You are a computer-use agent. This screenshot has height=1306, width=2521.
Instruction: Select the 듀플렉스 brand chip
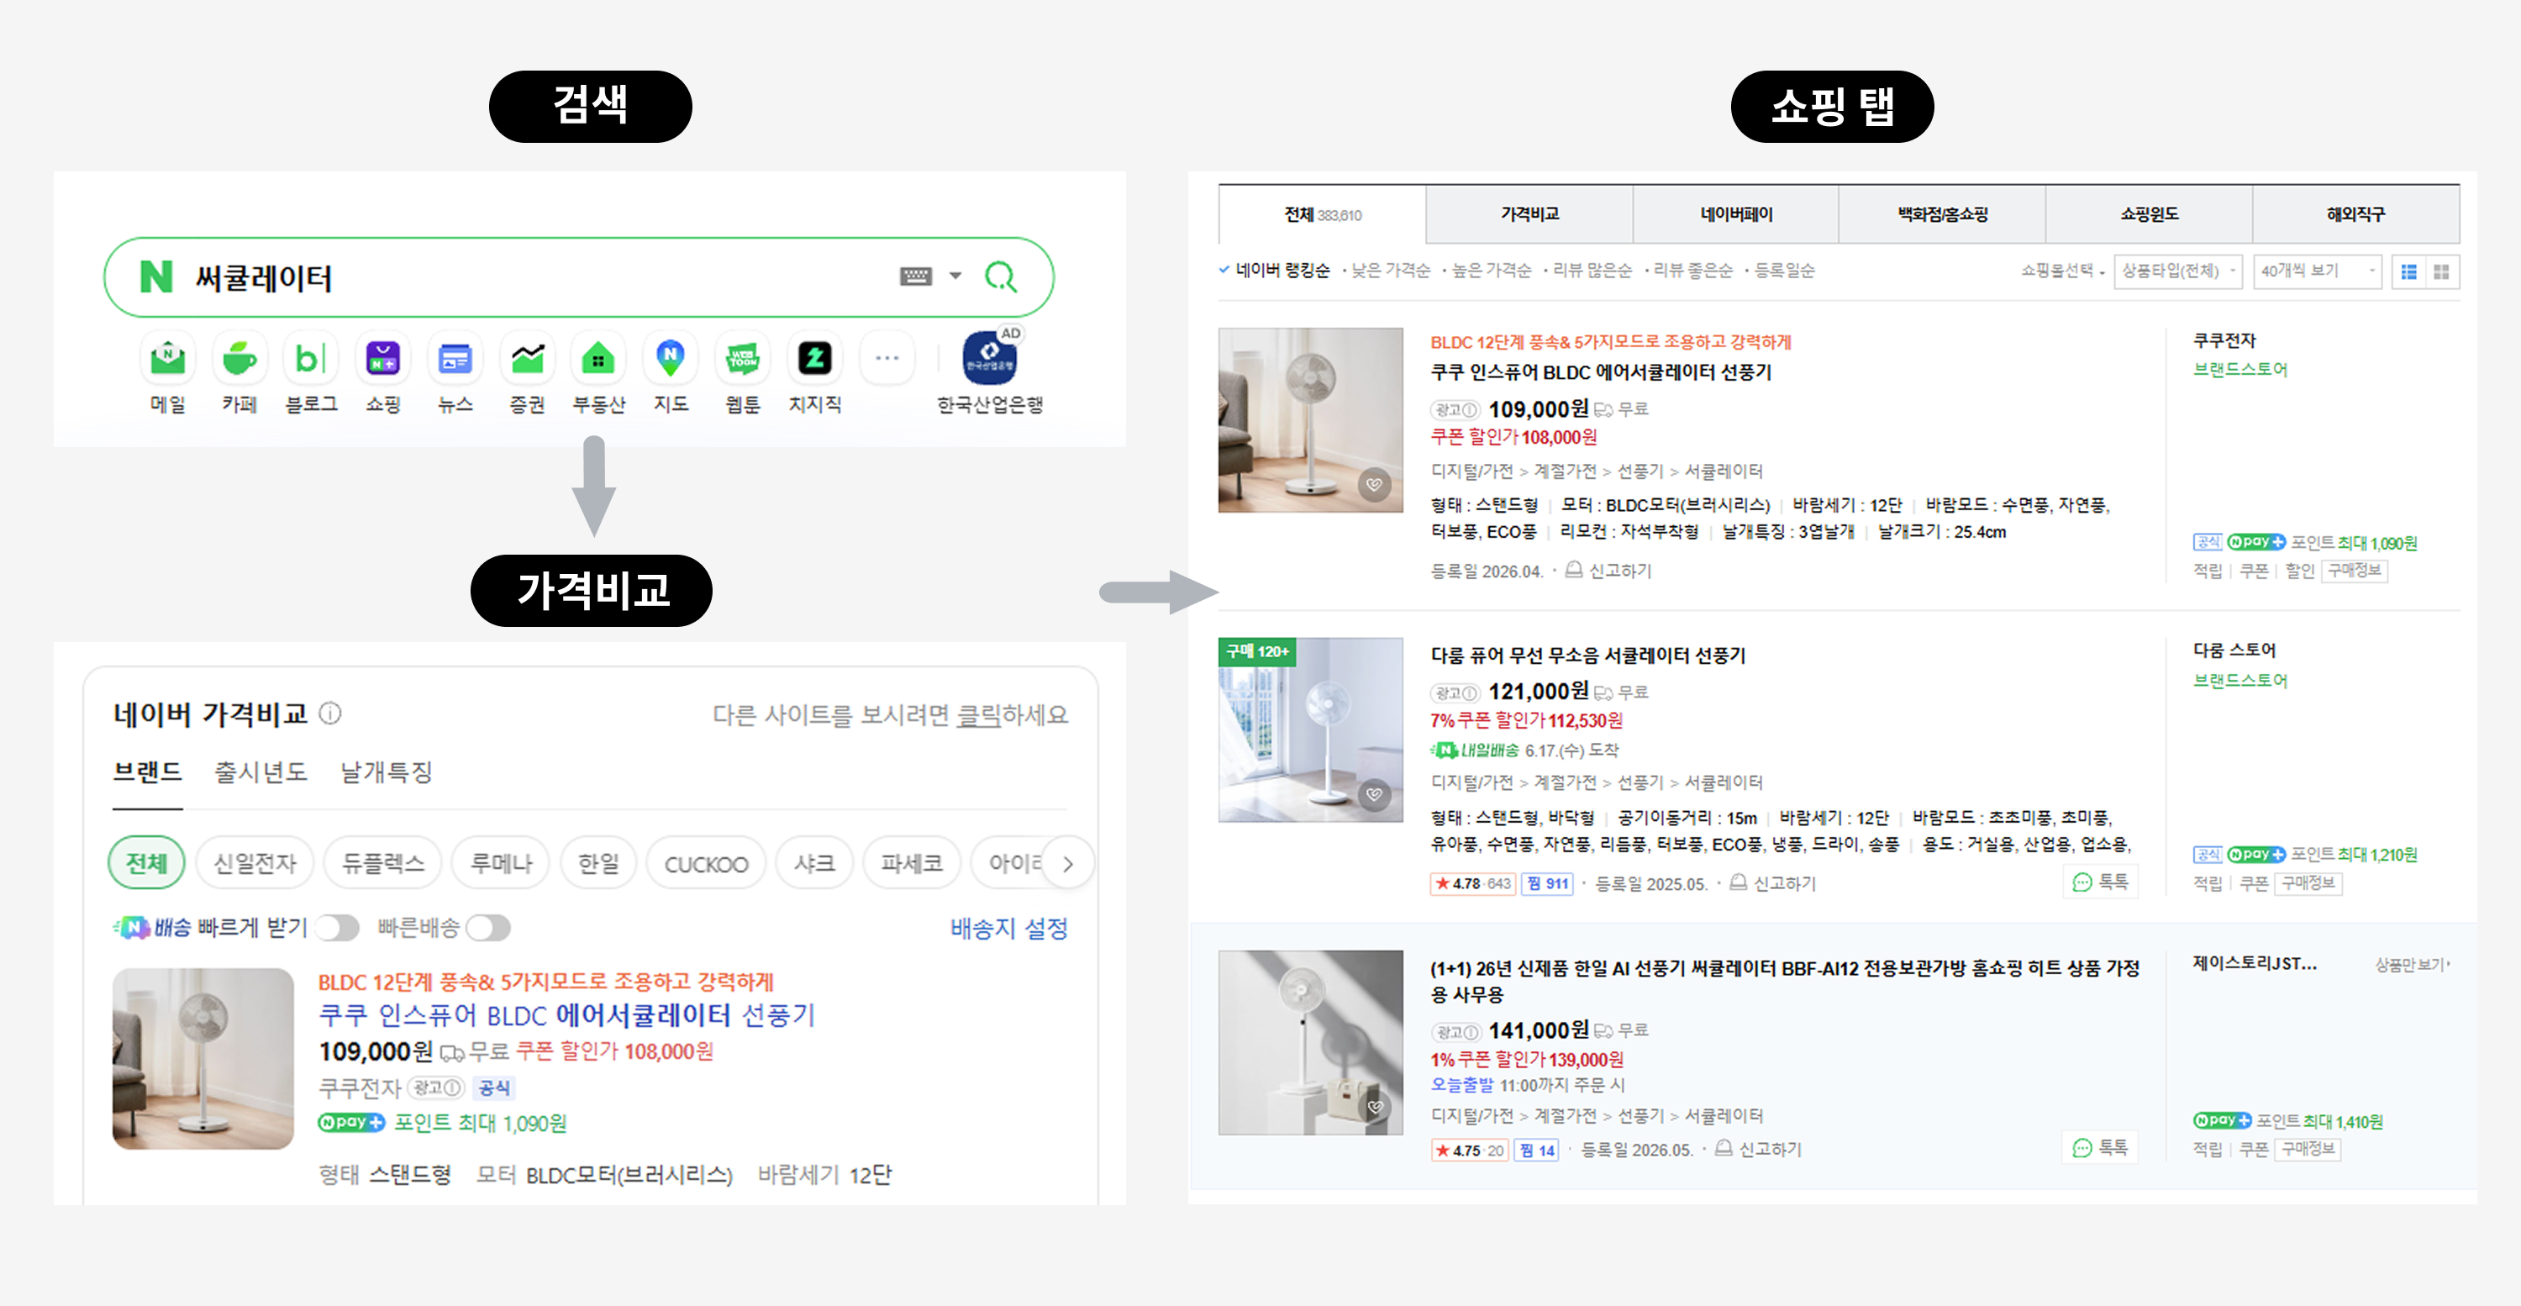tap(382, 862)
